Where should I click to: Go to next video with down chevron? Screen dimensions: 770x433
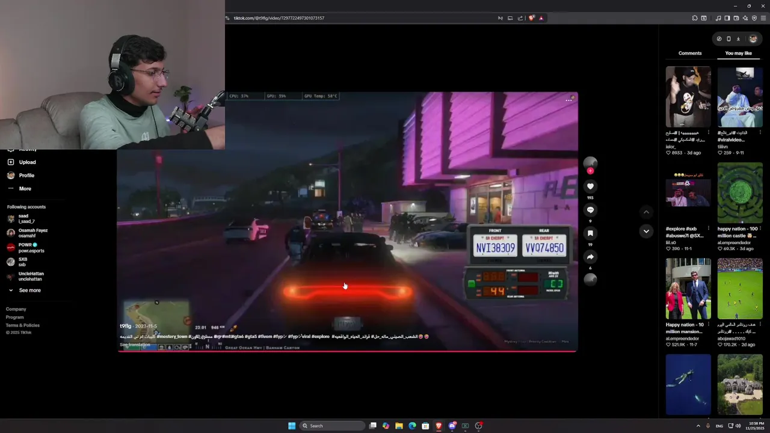tap(646, 231)
